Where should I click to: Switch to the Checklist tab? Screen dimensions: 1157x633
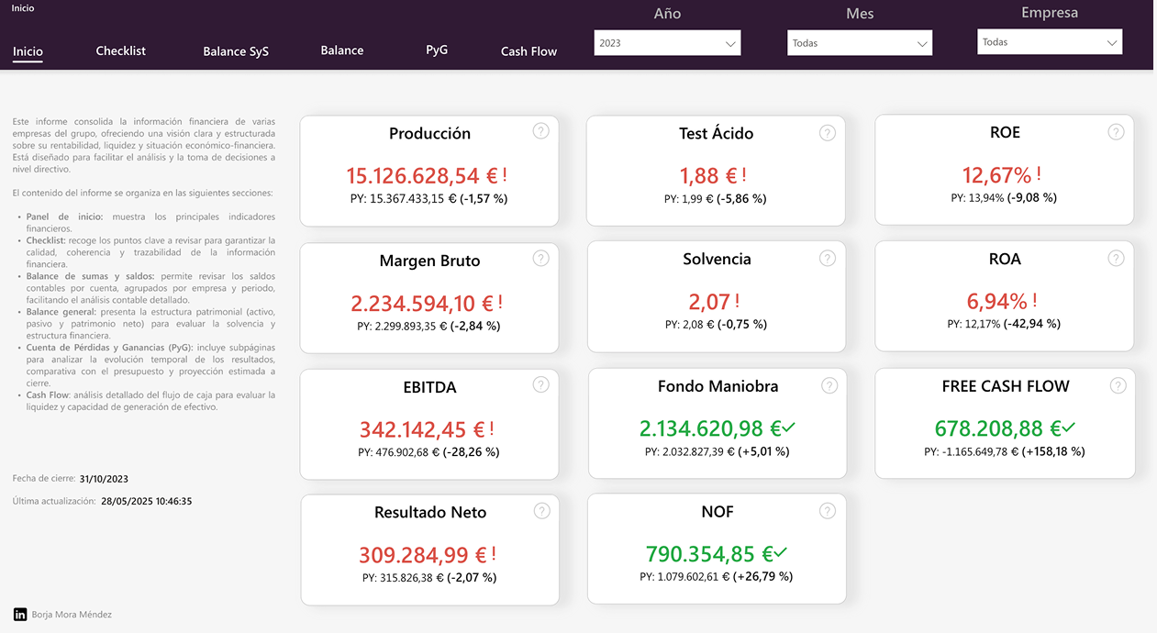(120, 50)
